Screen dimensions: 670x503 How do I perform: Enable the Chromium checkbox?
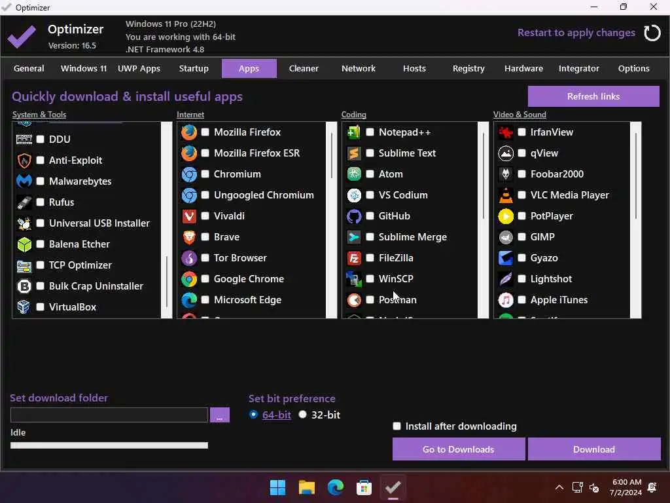(x=205, y=174)
